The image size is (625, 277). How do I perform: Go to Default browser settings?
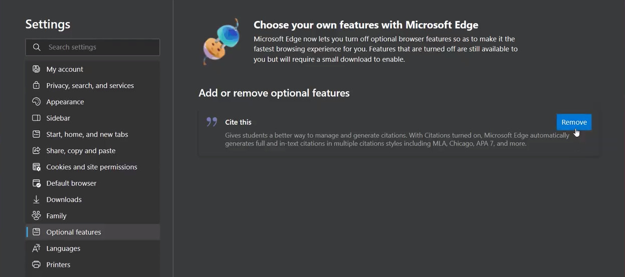71,183
